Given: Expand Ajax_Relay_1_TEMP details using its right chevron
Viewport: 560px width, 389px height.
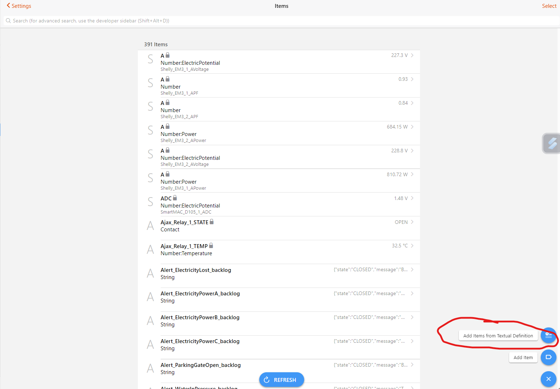Looking at the screenshot, I should click(412, 246).
